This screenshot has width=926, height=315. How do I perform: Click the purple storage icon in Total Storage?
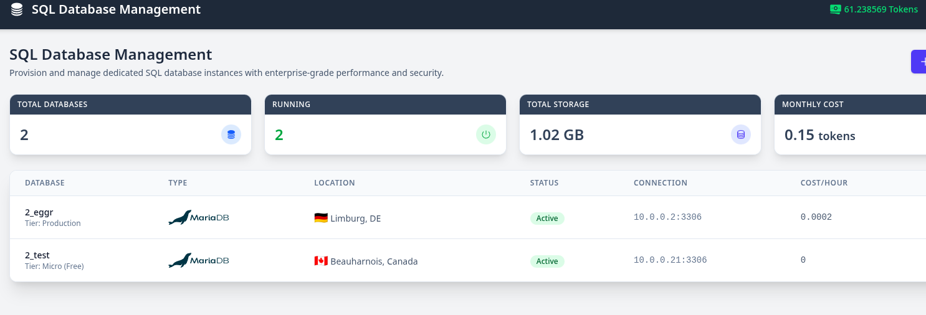point(741,134)
